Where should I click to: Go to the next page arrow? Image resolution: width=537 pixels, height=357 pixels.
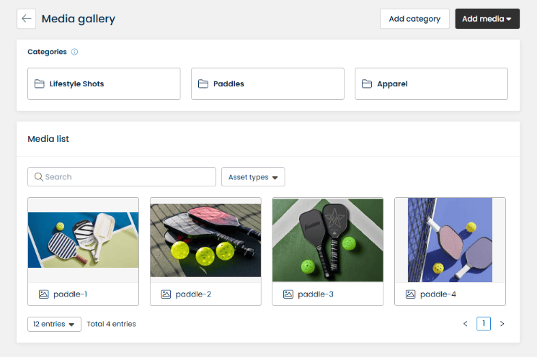[502, 324]
